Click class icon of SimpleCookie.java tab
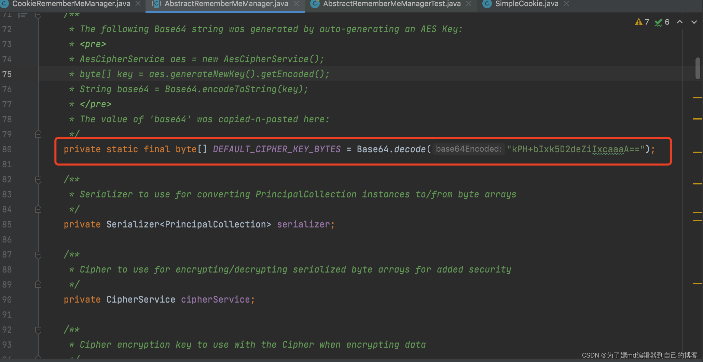703x362 pixels. [x=487, y=4]
